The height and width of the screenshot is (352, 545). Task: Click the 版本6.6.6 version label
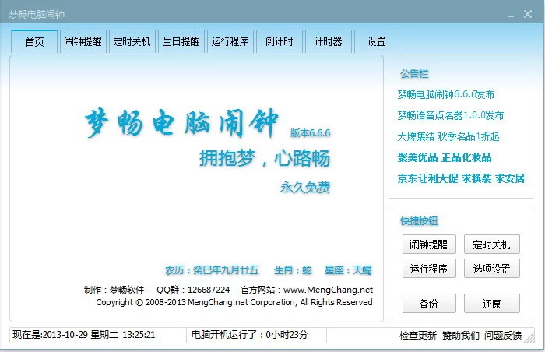pos(311,133)
